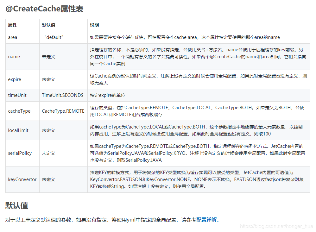Select the 默认值 section heading
The image size is (316, 232).
point(16,206)
